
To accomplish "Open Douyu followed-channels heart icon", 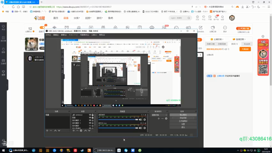I will click(204, 17).
